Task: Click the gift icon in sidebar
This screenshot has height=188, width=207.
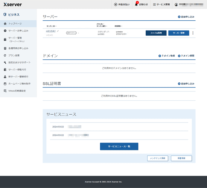Action: tap(5, 48)
